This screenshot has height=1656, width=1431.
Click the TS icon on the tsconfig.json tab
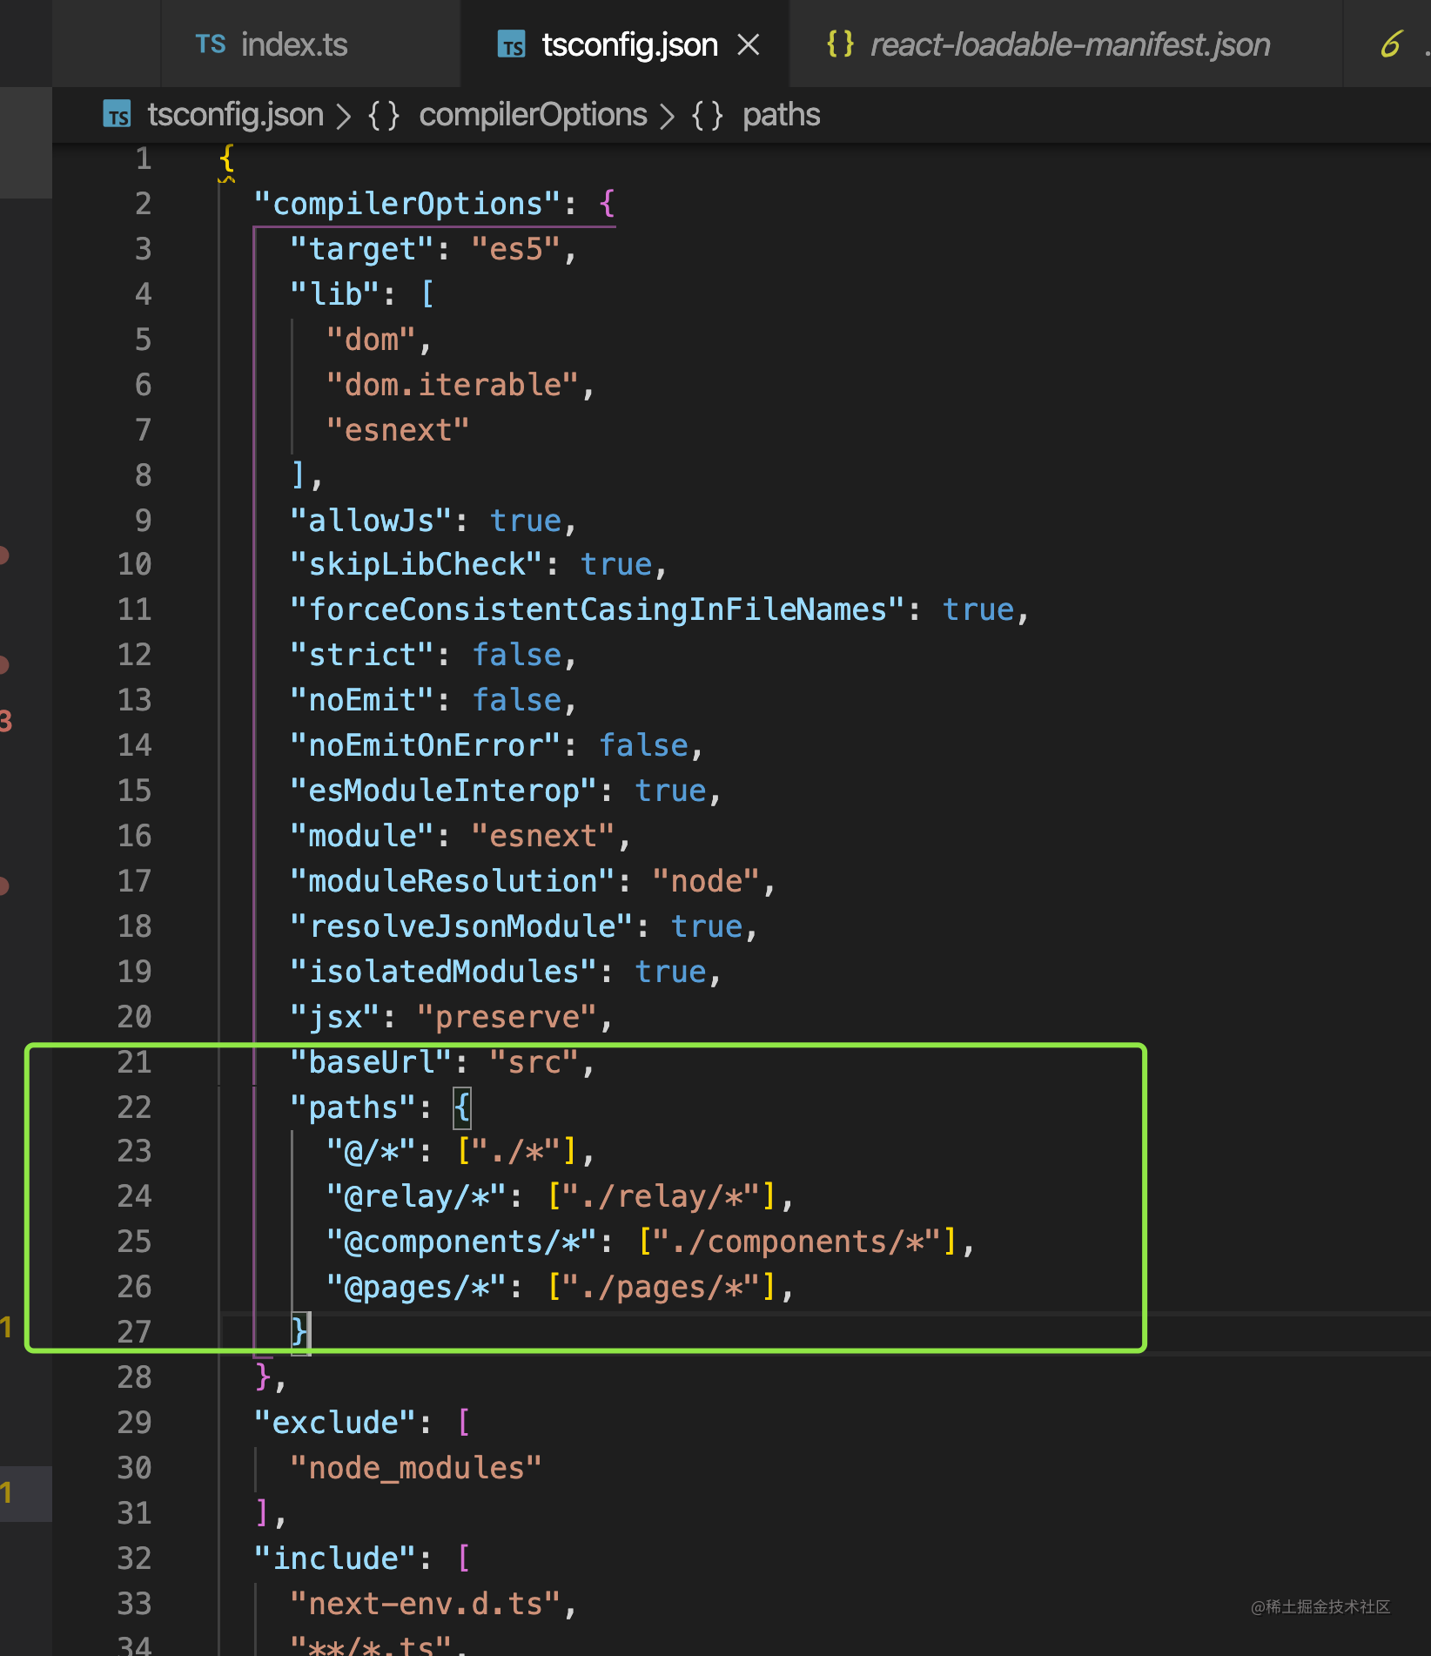[x=512, y=44]
